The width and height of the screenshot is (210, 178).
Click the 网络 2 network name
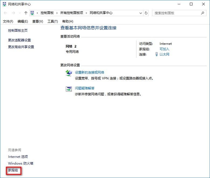[x=71, y=46]
